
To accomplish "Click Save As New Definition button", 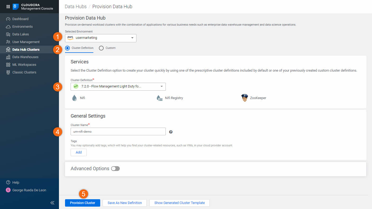I will coord(125,203).
